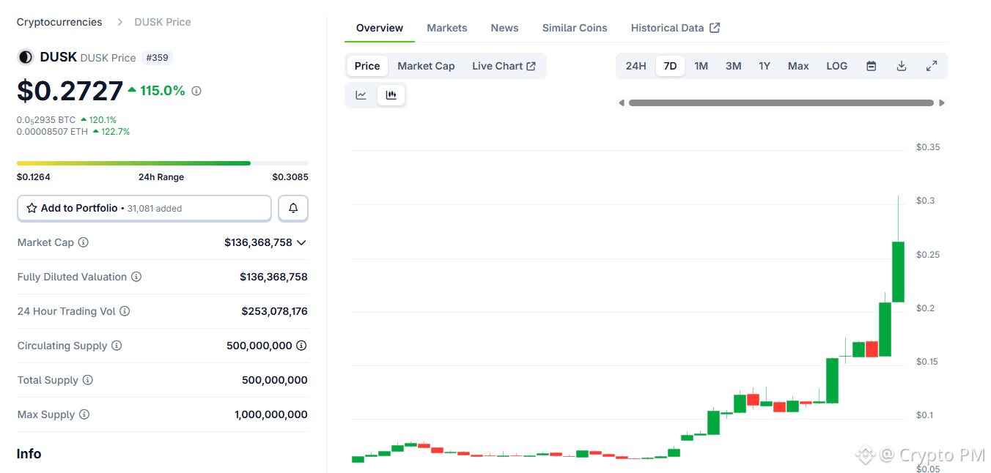Expand chart to fullscreen view
Viewport: 991px width, 473px height.
click(932, 65)
